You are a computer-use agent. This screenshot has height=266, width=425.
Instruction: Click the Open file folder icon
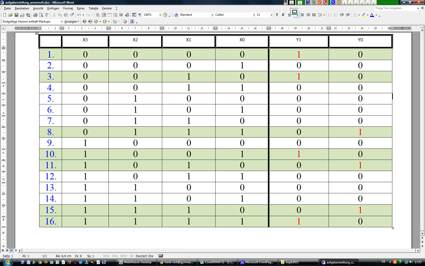click(10, 15)
